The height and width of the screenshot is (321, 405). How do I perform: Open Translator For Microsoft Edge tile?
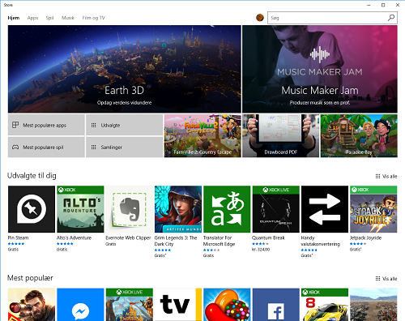227,209
